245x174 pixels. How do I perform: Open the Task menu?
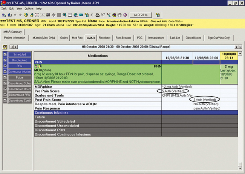4,9
